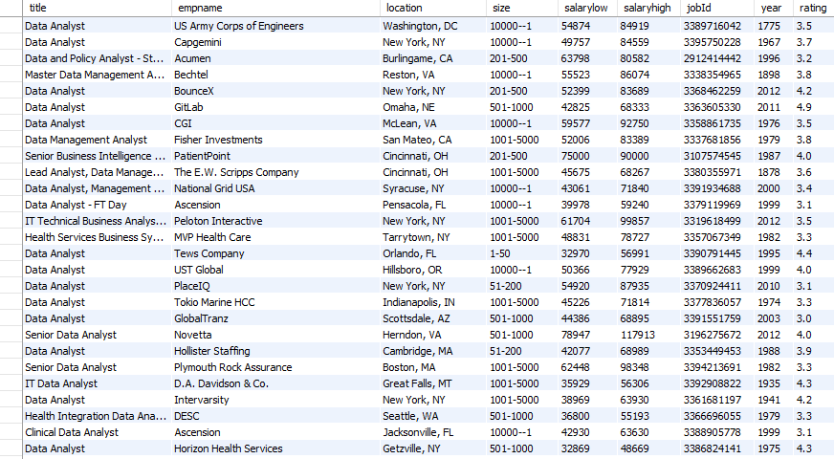Select the BounceX employer cell
The image size is (834, 459).
275,91
